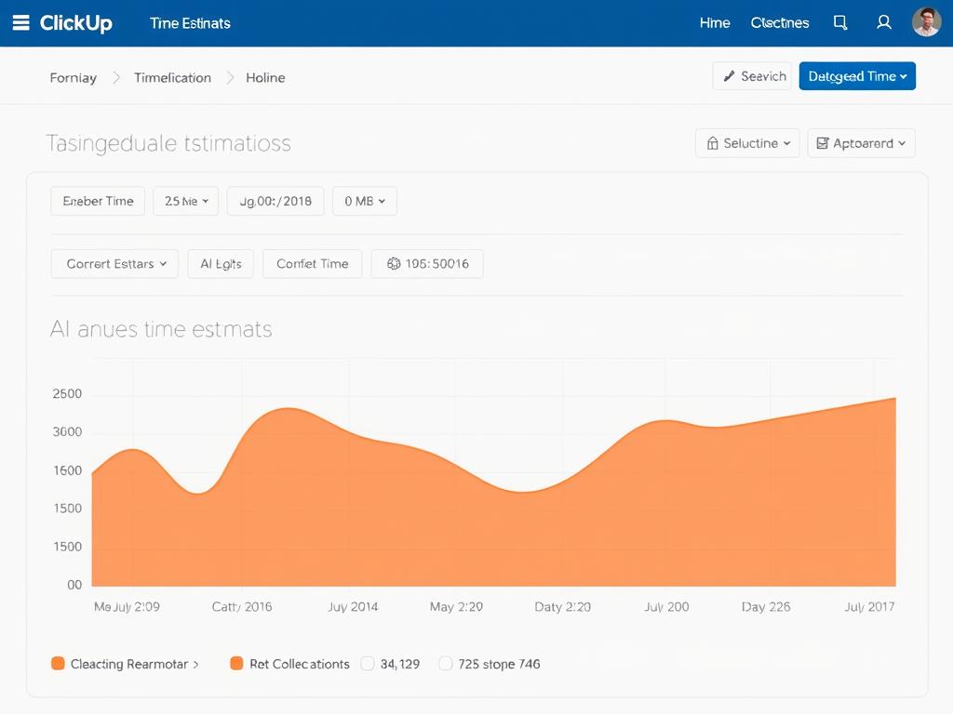Enable the 725 stope 746 checkbox
The height and width of the screenshot is (714, 953).
pos(446,664)
